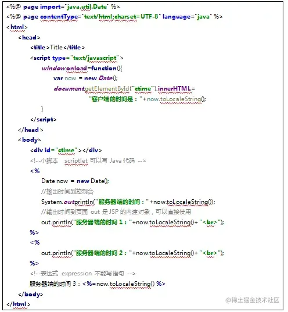Click the comment '//输出时间到控制台'
The image size is (288, 312).
click(x=67, y=191)
